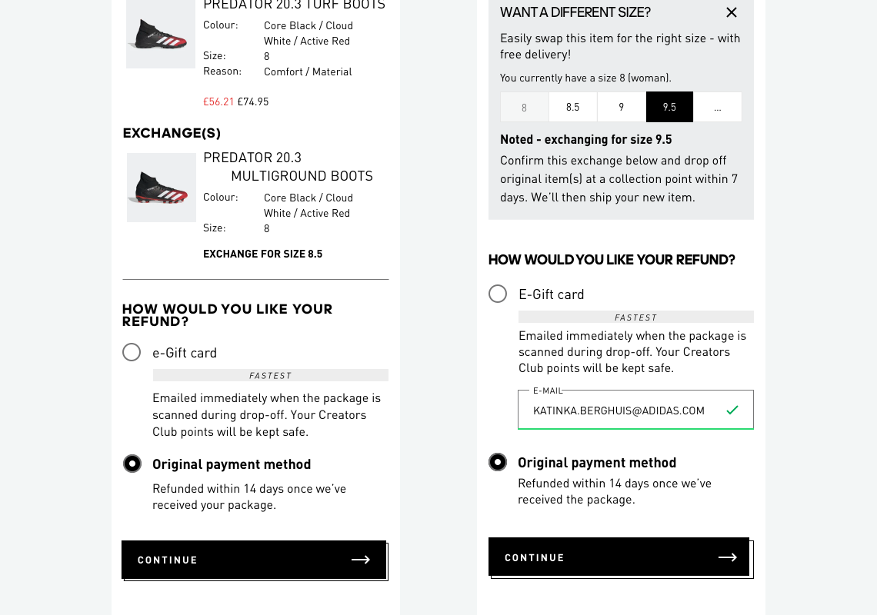Click the e-mail input field
Screen dimensions: 877x615
pos(619,411)
